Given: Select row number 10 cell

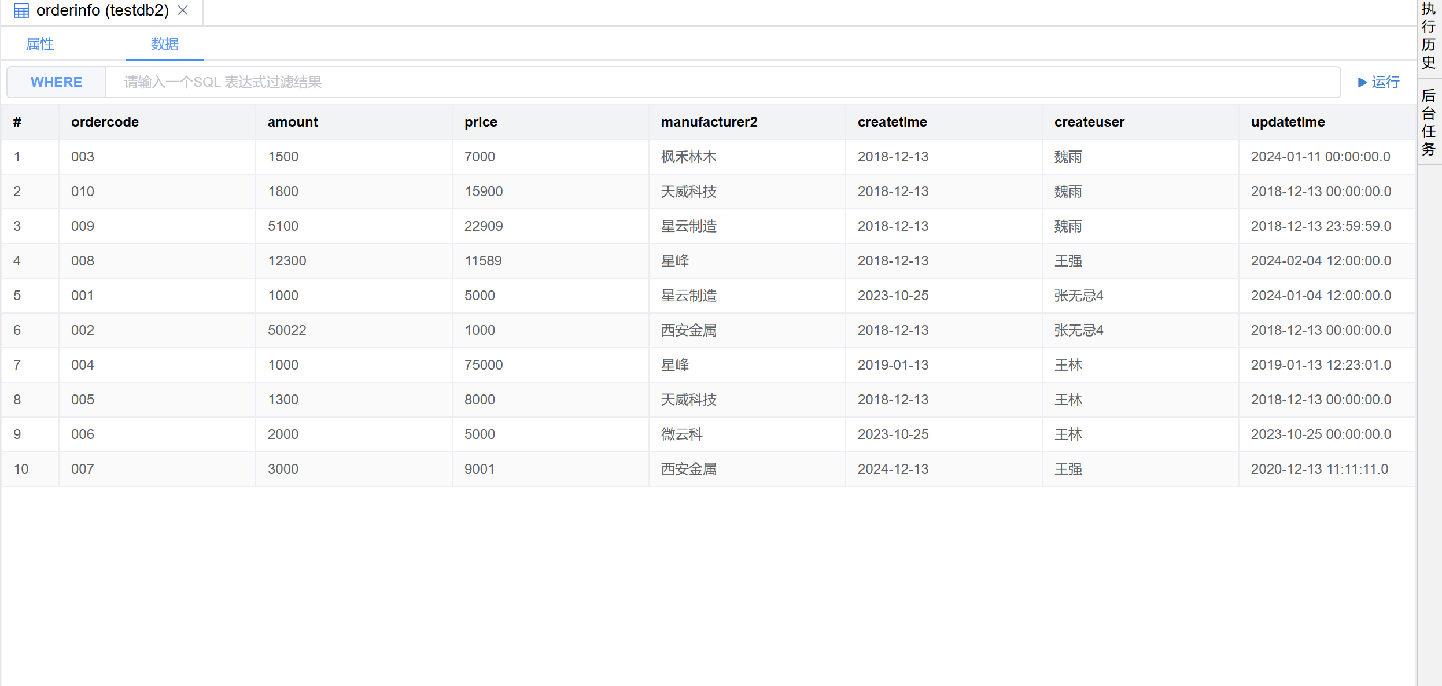Looking at the screenshot, I should 21,469.
